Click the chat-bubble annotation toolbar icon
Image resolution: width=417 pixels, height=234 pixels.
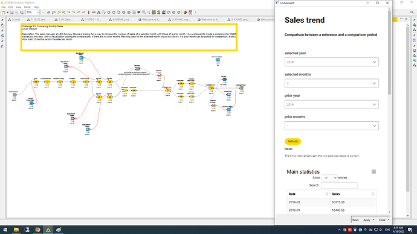tap(139, 13)
